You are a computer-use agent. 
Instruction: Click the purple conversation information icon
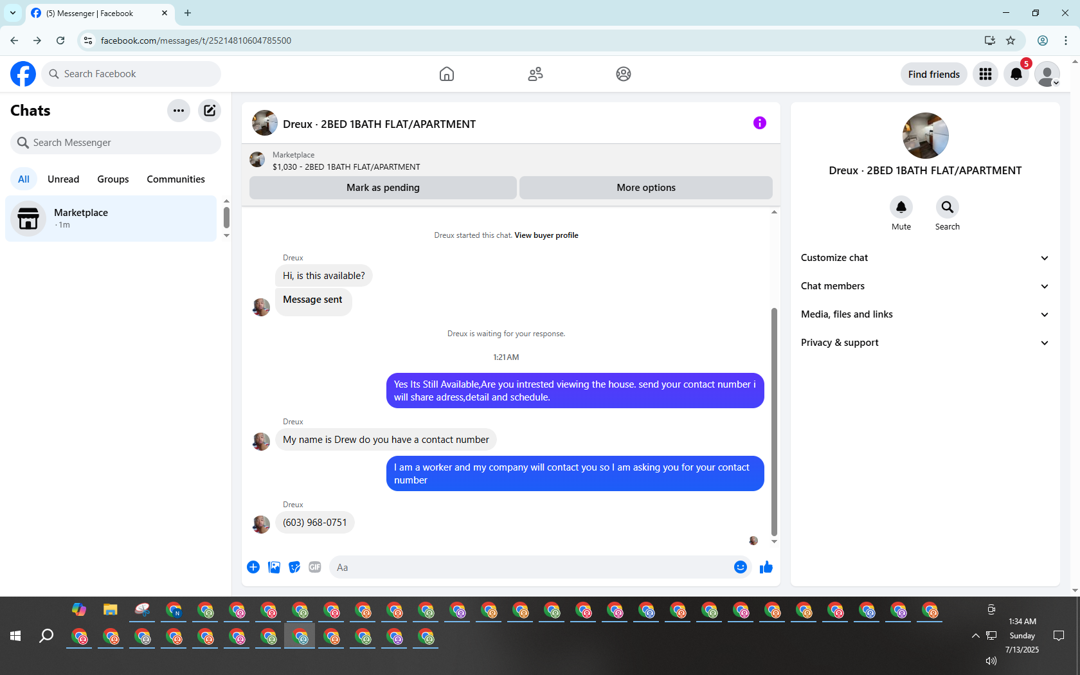[760, 123]
